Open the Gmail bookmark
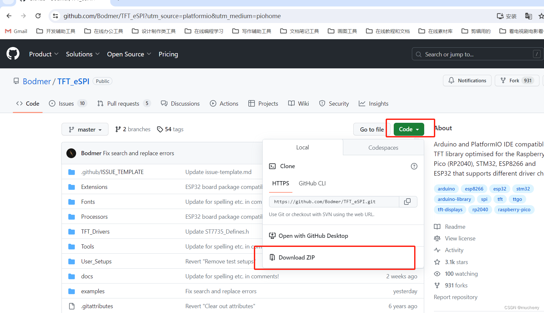Screen dimensions: 544x313 click(x=16, y=31)
